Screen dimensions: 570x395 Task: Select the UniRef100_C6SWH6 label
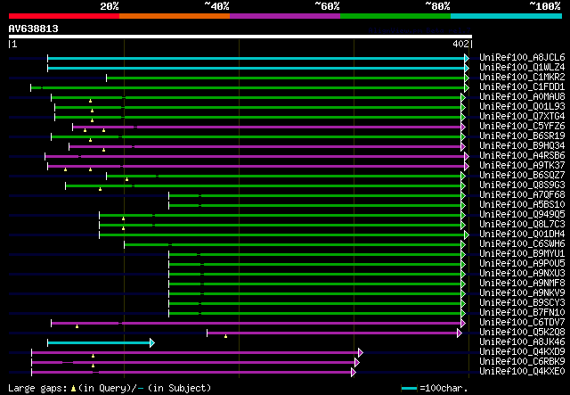click(x=522, y=244)
